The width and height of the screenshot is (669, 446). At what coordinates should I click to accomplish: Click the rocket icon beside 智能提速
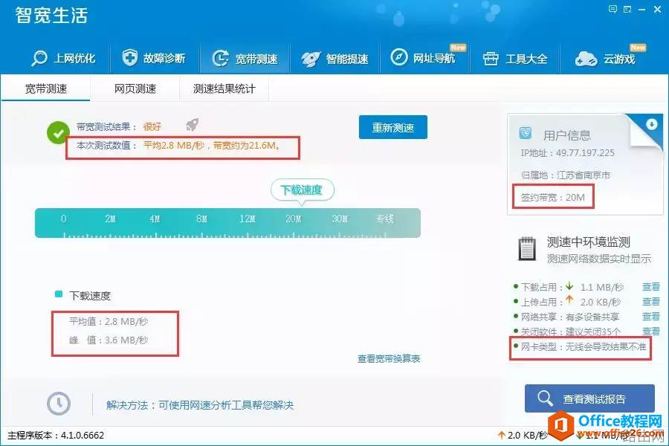(x=311, y=59)
